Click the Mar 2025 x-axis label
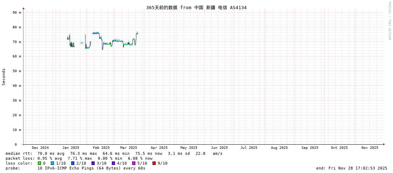The width and height of the screenshot is (393, 173). pos(129,148)
